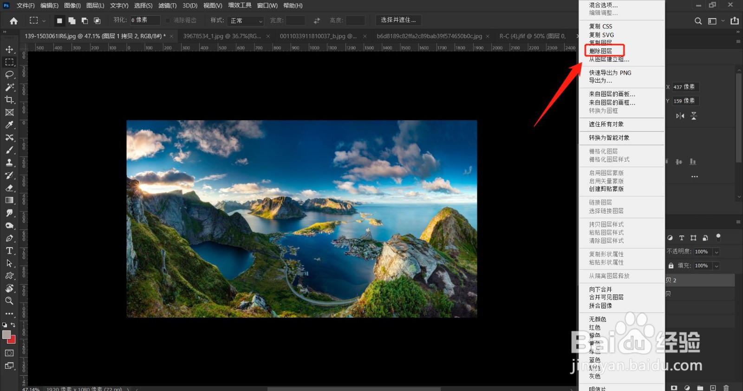Select the Dodge tool
The image size is (743, 391).
(x=9, y=226)
